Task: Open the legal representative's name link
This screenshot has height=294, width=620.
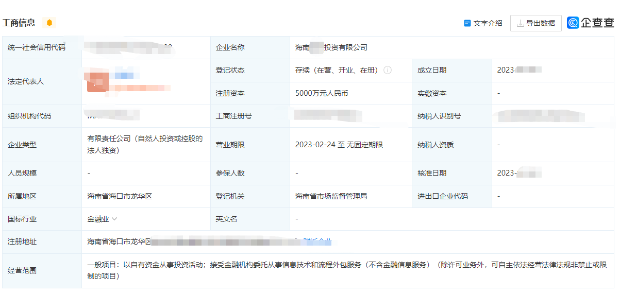Action: [x=124, y=76]
